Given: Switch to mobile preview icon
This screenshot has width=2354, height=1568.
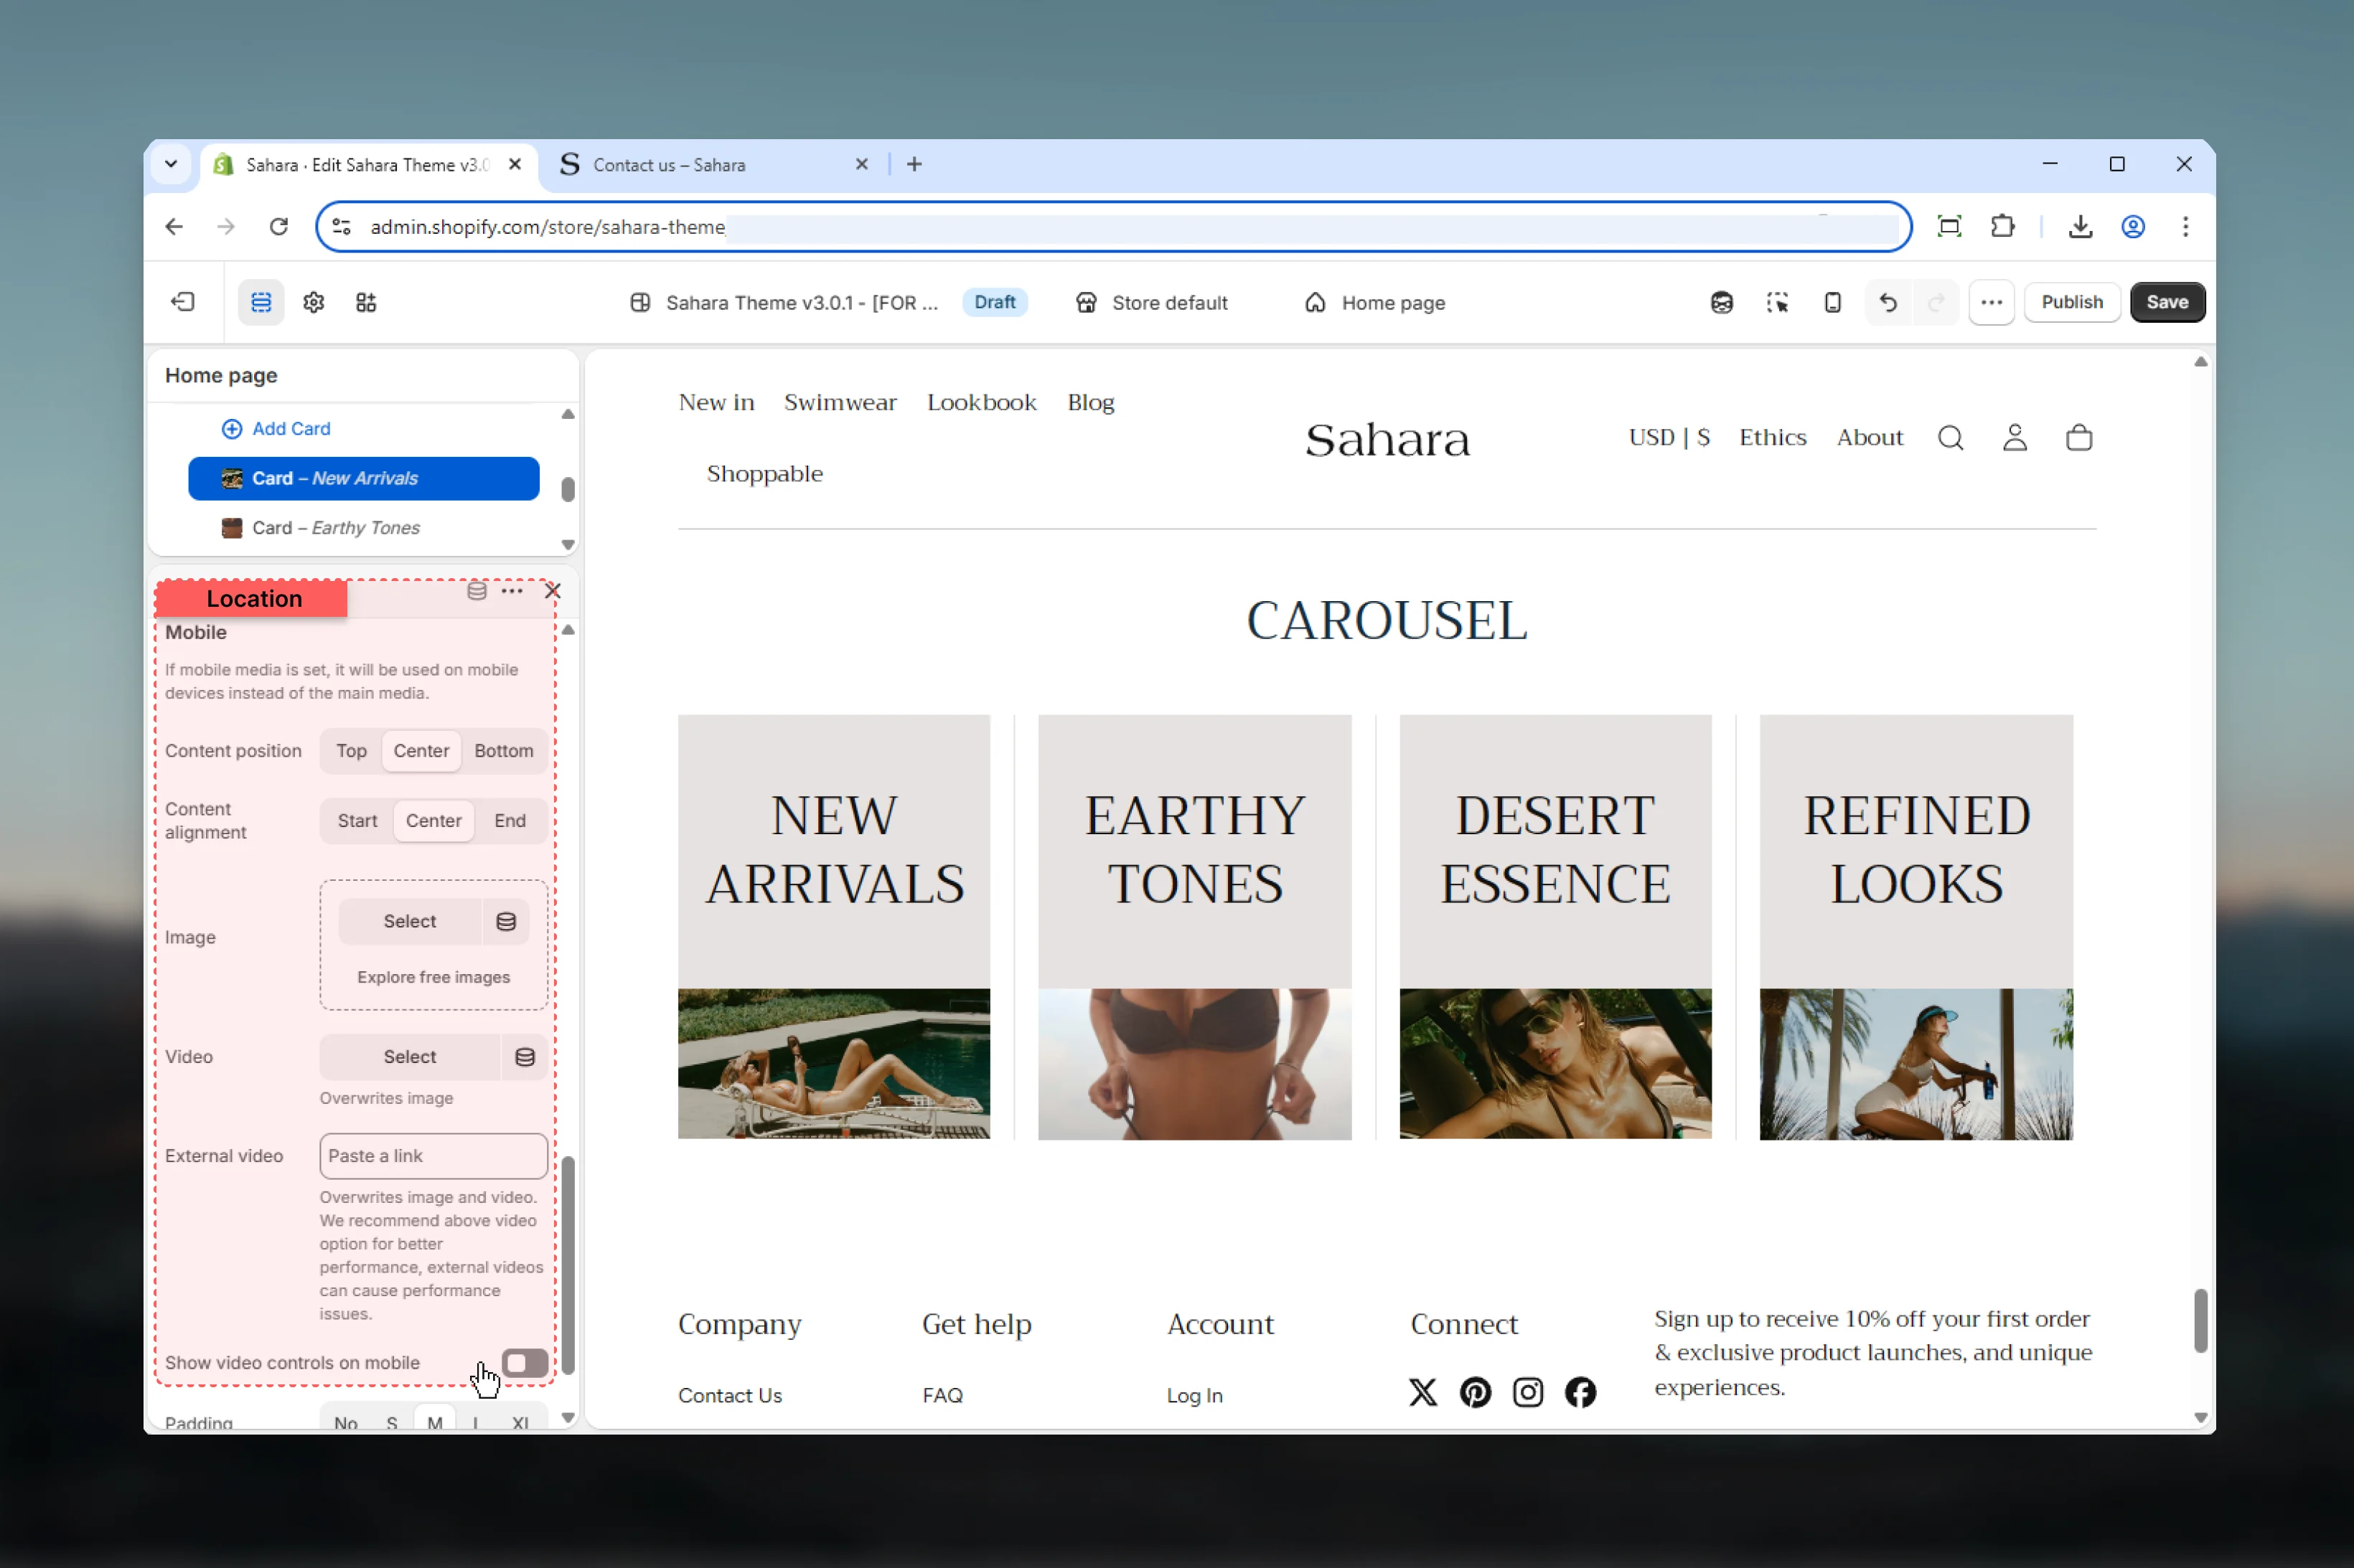Looking at the screenshot, I should (1832, 302).
